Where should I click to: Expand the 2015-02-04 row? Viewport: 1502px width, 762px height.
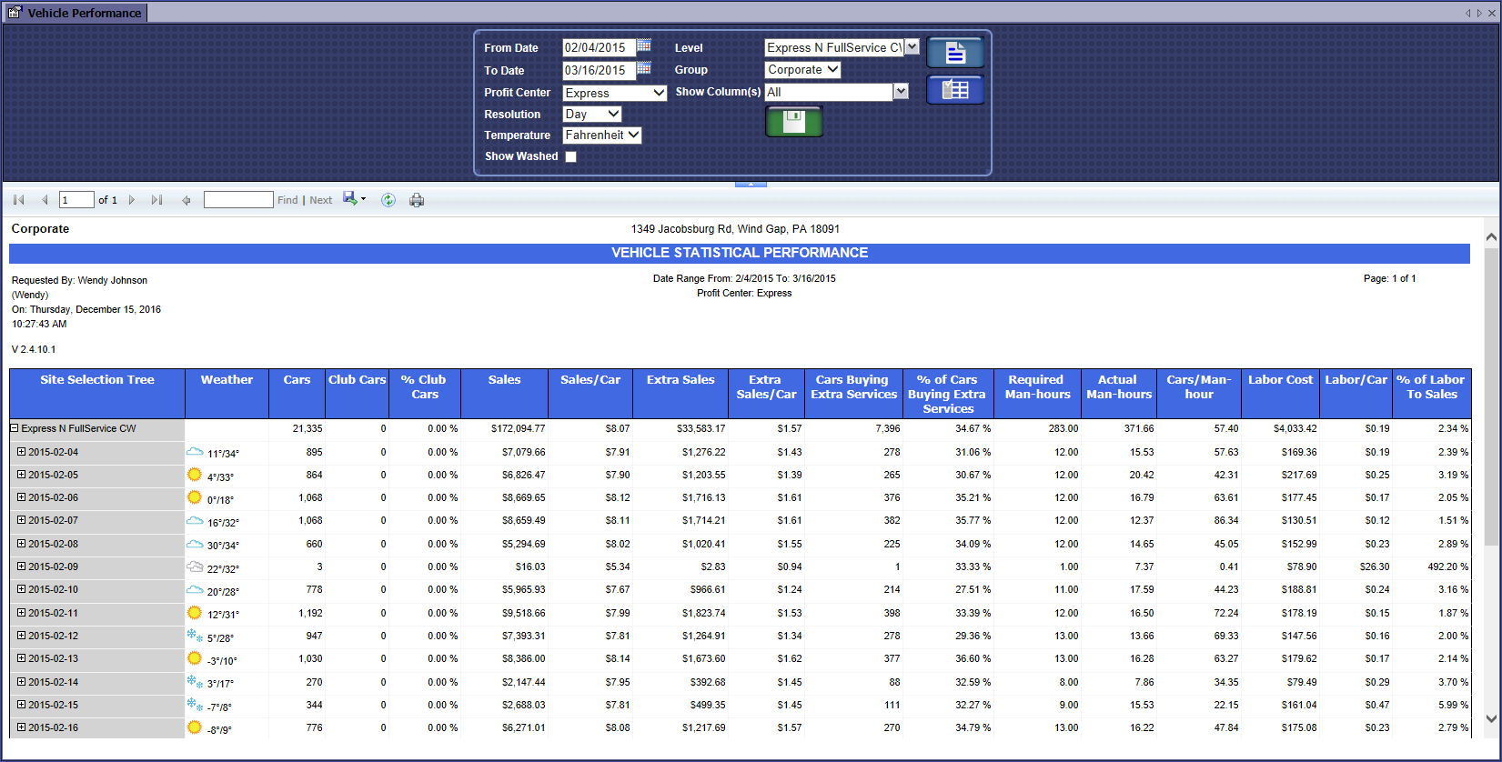(21, 451)
